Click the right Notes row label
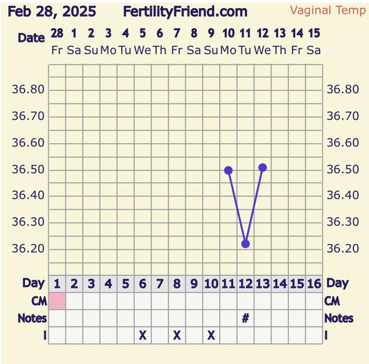This screenshot has height=364, width=369. pyautogui.click(x=338, y=318)
